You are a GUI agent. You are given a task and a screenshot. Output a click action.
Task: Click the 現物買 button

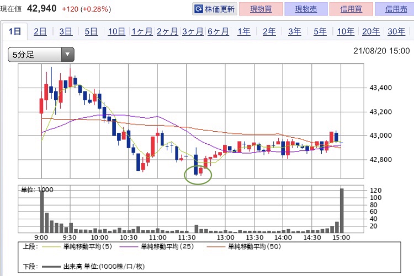coord(261,9)
